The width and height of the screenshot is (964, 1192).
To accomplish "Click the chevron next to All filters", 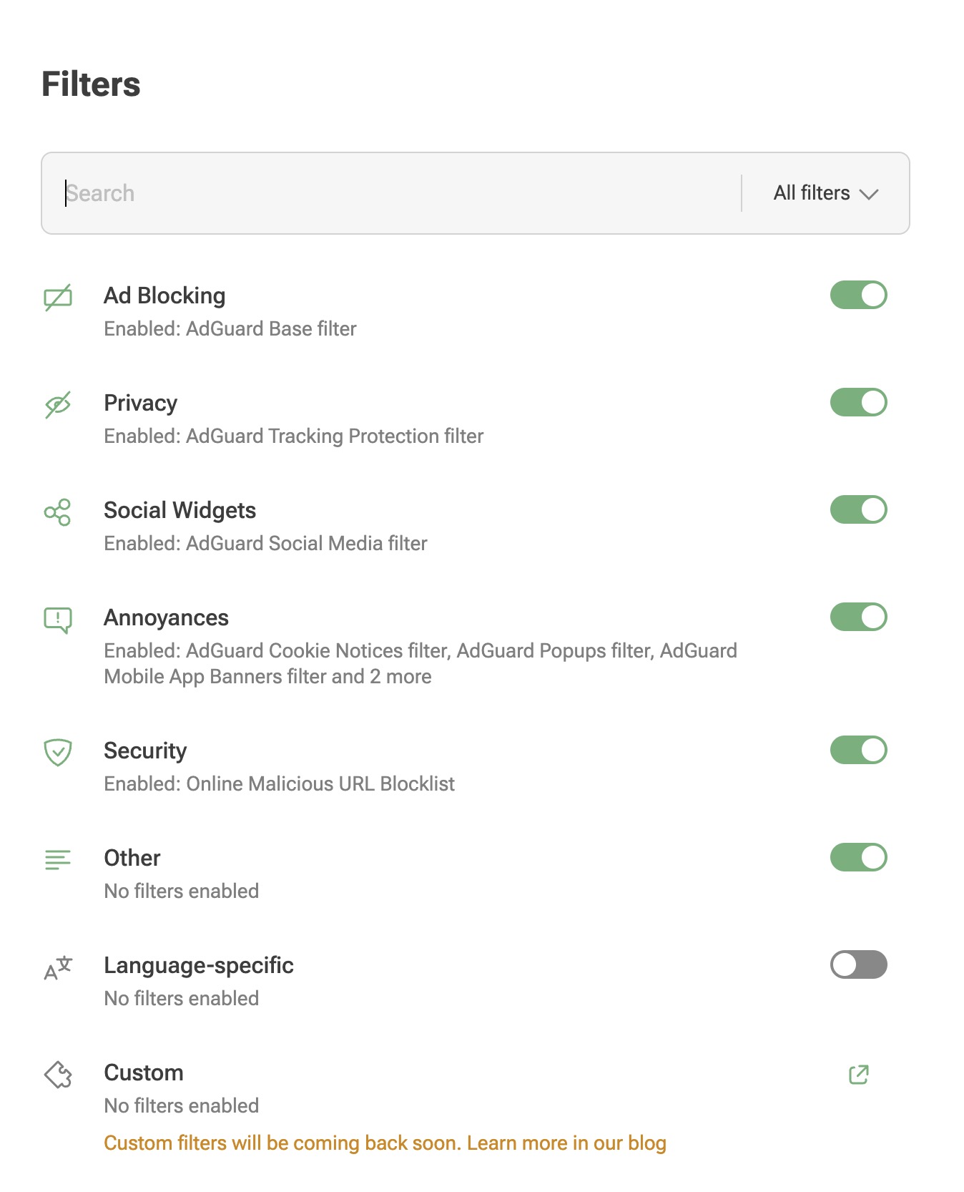I will [x=869, y=194].
